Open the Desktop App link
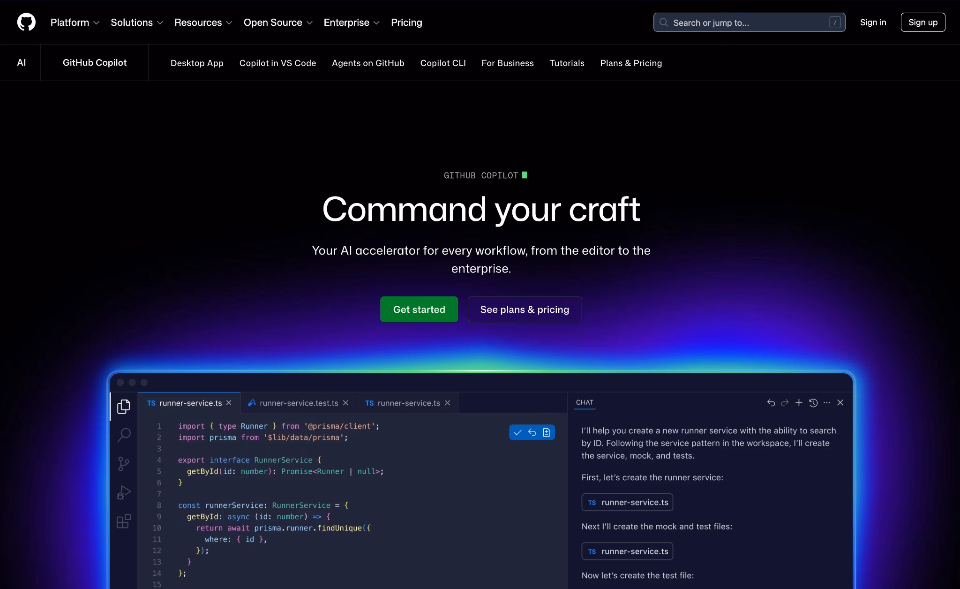Image resolution: width=960 pixels, height=589 pixels. click(x=197, y=63)
